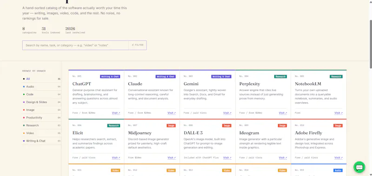
Task: Click the DALL-E 3 card title
Action: (193, 133)
